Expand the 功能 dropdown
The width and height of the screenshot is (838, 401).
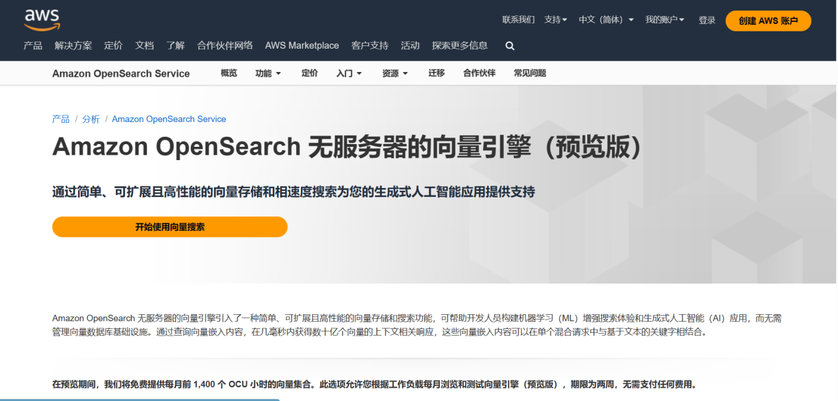(x=268, y=73)
